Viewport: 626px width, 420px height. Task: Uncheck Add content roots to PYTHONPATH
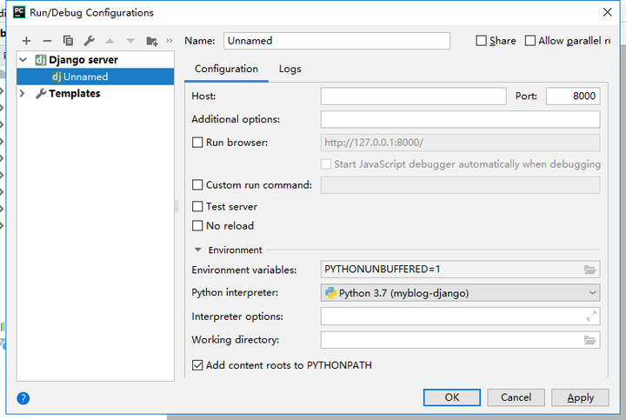(x=197, y=365)
